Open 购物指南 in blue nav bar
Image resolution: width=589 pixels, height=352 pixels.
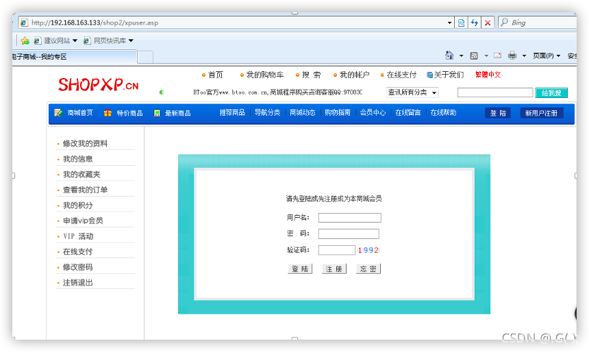point(338,113)
